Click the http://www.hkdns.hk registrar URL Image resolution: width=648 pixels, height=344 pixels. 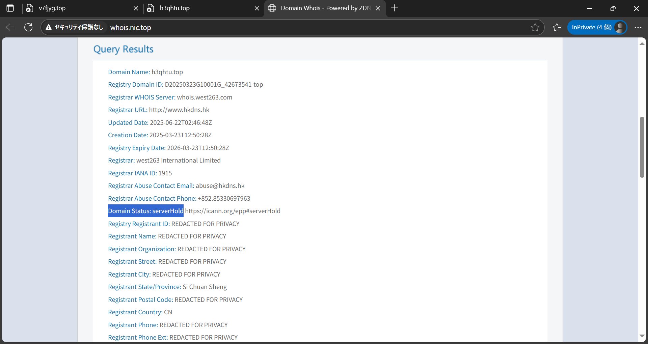click(x=179, y=110)
